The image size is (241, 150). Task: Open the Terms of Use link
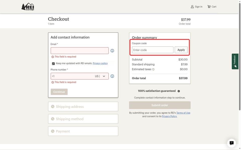pyautogui.click(x=183, y=113)
